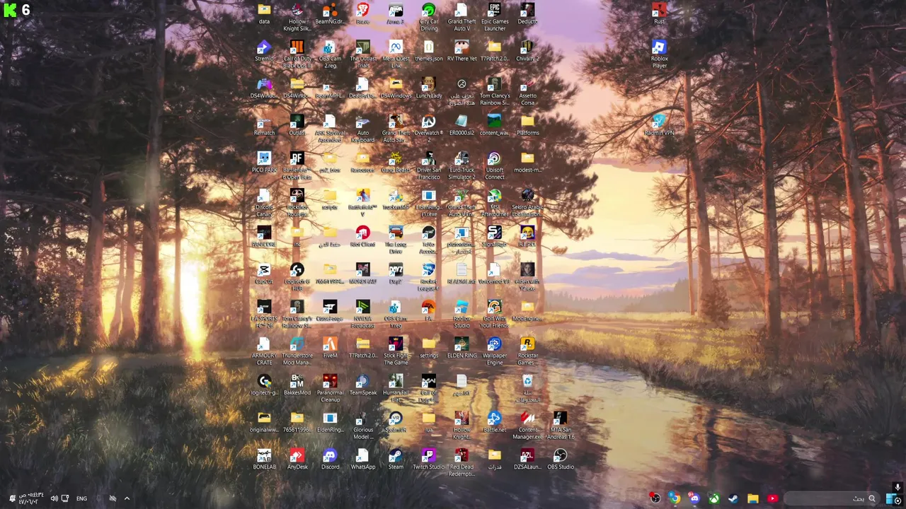Open the Call of Duty Black Ops III shortcut
This screenshot has height=509, width=906.
coord(297,54)
